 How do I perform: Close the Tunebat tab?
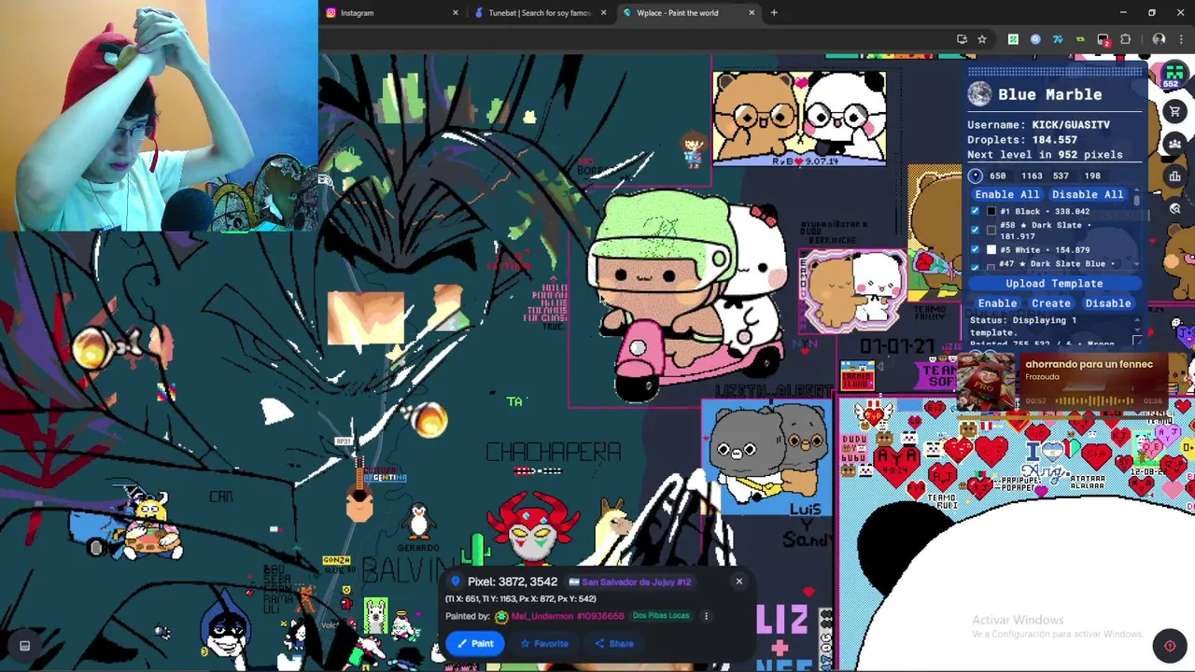tap(603, 13)
